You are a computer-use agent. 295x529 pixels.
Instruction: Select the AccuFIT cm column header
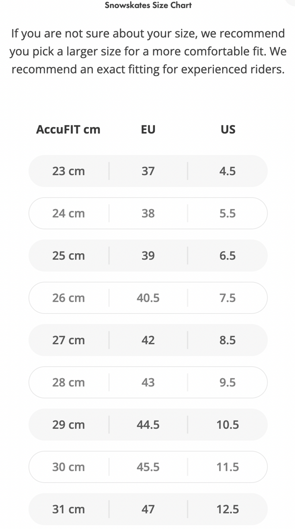(68, 129)
